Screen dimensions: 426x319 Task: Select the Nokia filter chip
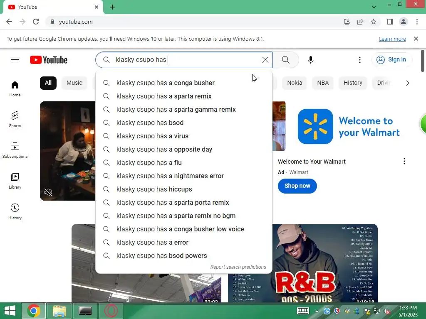coord(295,83)
